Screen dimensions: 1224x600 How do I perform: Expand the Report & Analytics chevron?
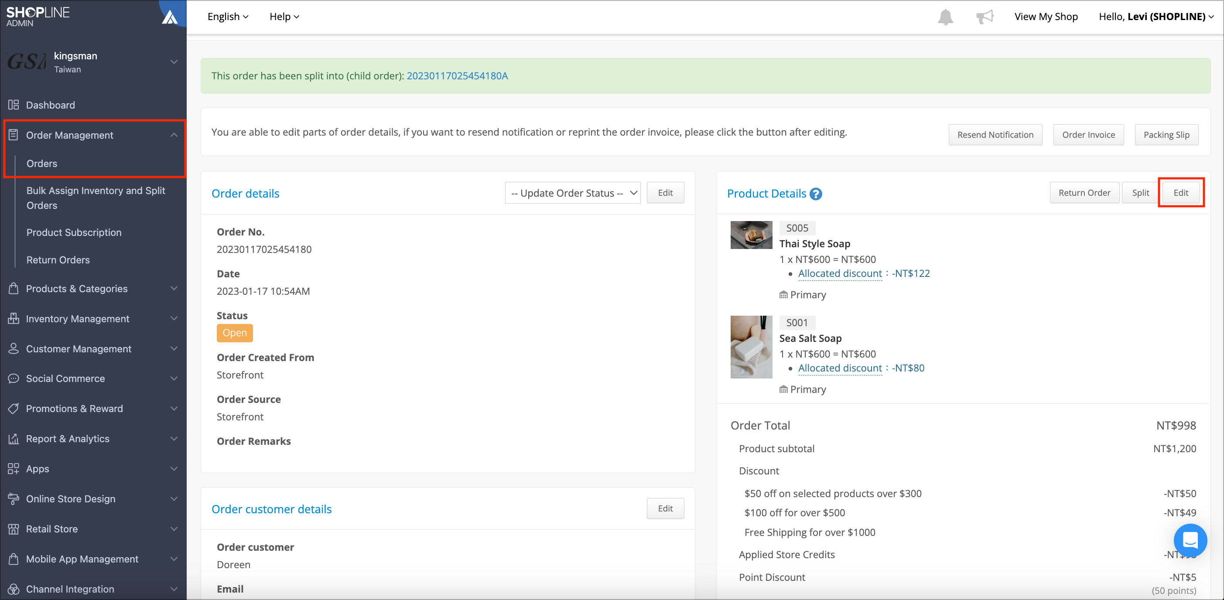pyautogui.click(x=174, y=439)
